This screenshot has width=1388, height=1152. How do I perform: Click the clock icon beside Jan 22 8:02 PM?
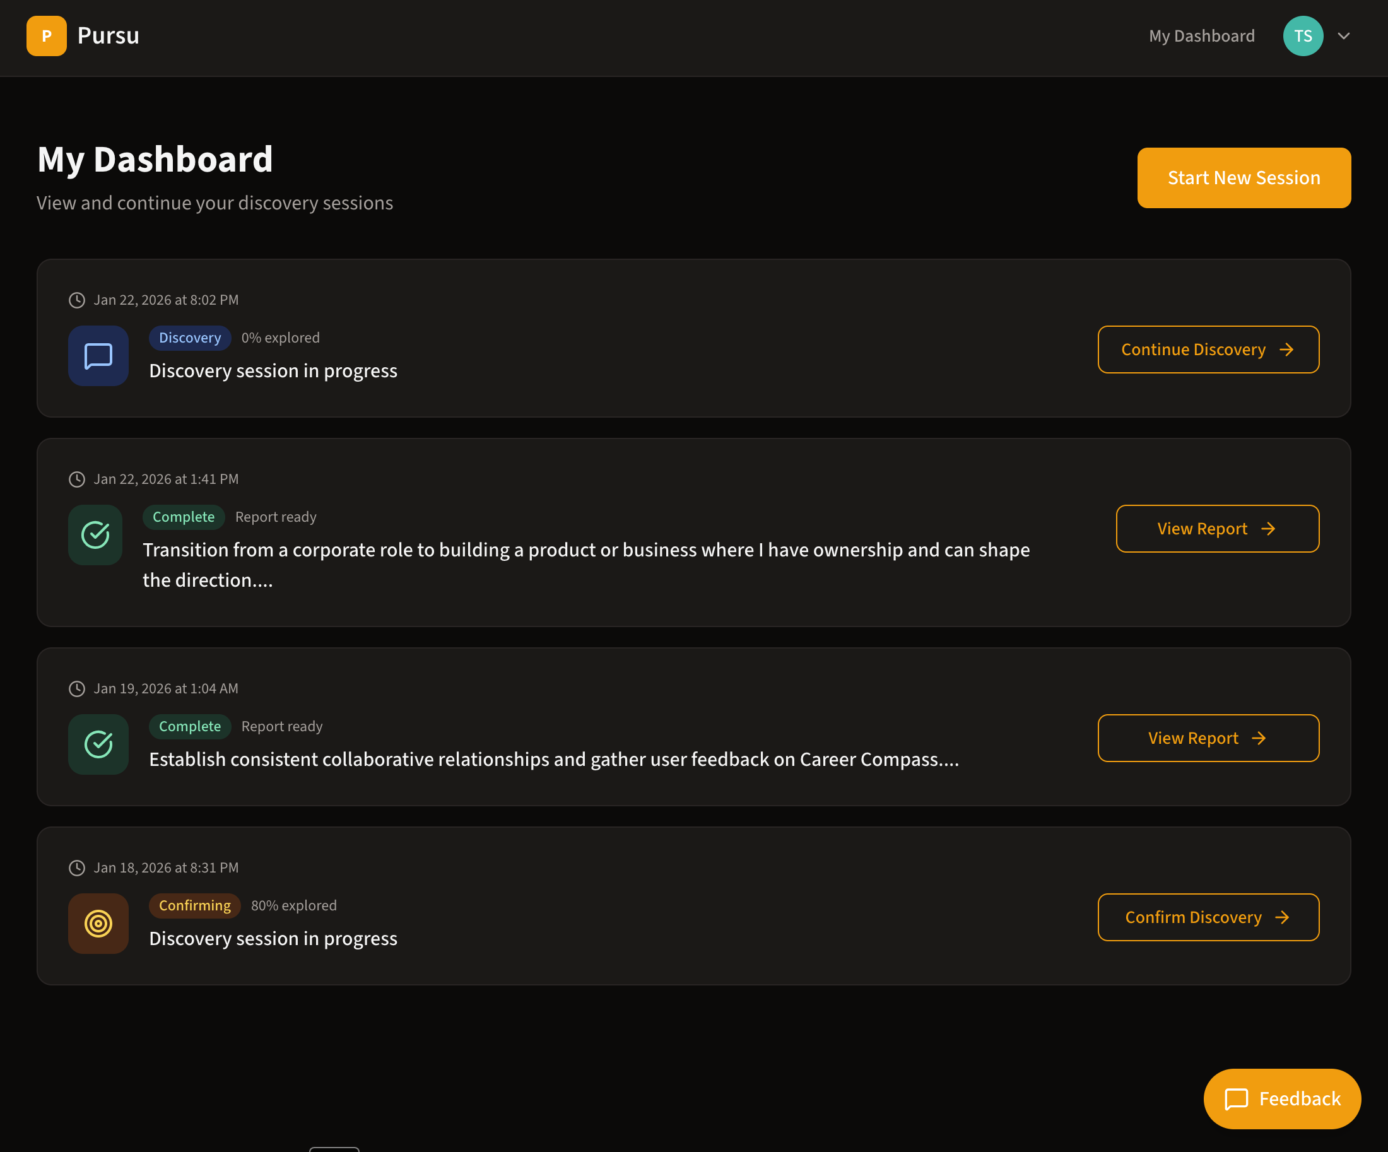click(77, 300)
